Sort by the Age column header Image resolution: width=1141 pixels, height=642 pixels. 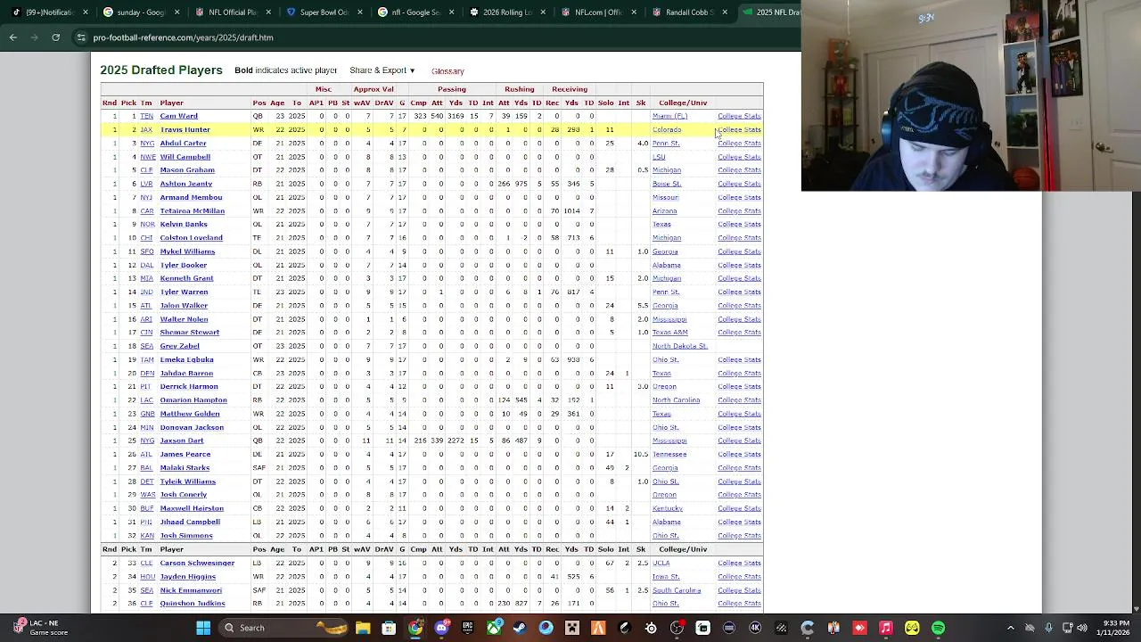(276, 103)
